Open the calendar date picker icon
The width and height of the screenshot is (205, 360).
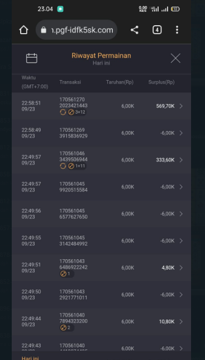click(32, 58)
